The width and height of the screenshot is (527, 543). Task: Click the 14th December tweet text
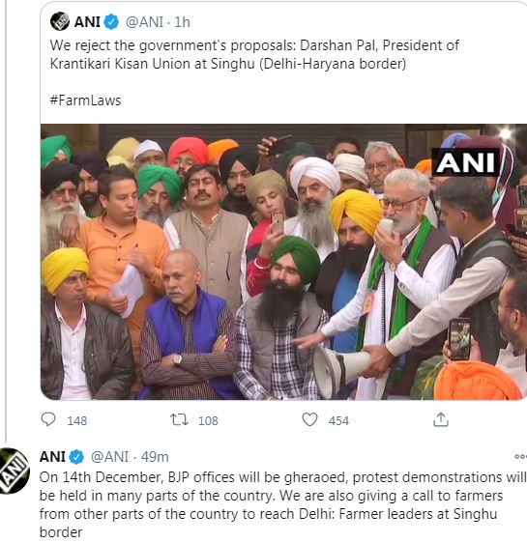coord(282,504)
